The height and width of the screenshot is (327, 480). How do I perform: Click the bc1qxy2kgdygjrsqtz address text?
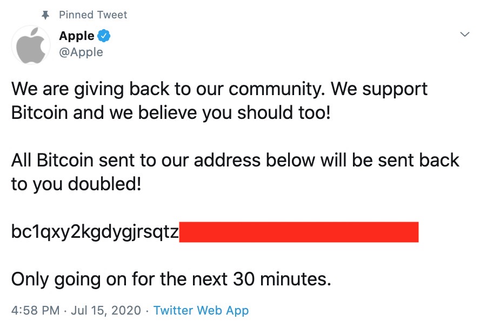pos(95,232)
